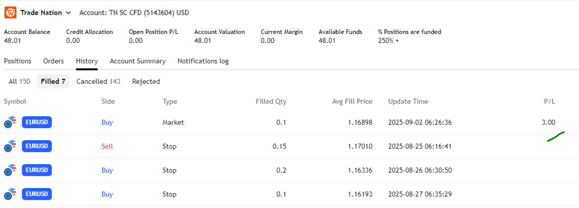The image size is (579, 208).
Task: Open EURUSD badge for the 2025-08-27 order
Action: pyautogui.click(x=37, y=194)
